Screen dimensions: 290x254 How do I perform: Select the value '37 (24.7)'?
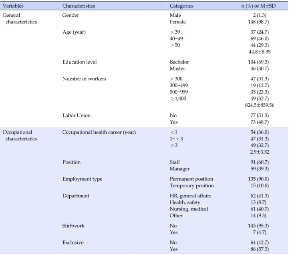point(260,32)
